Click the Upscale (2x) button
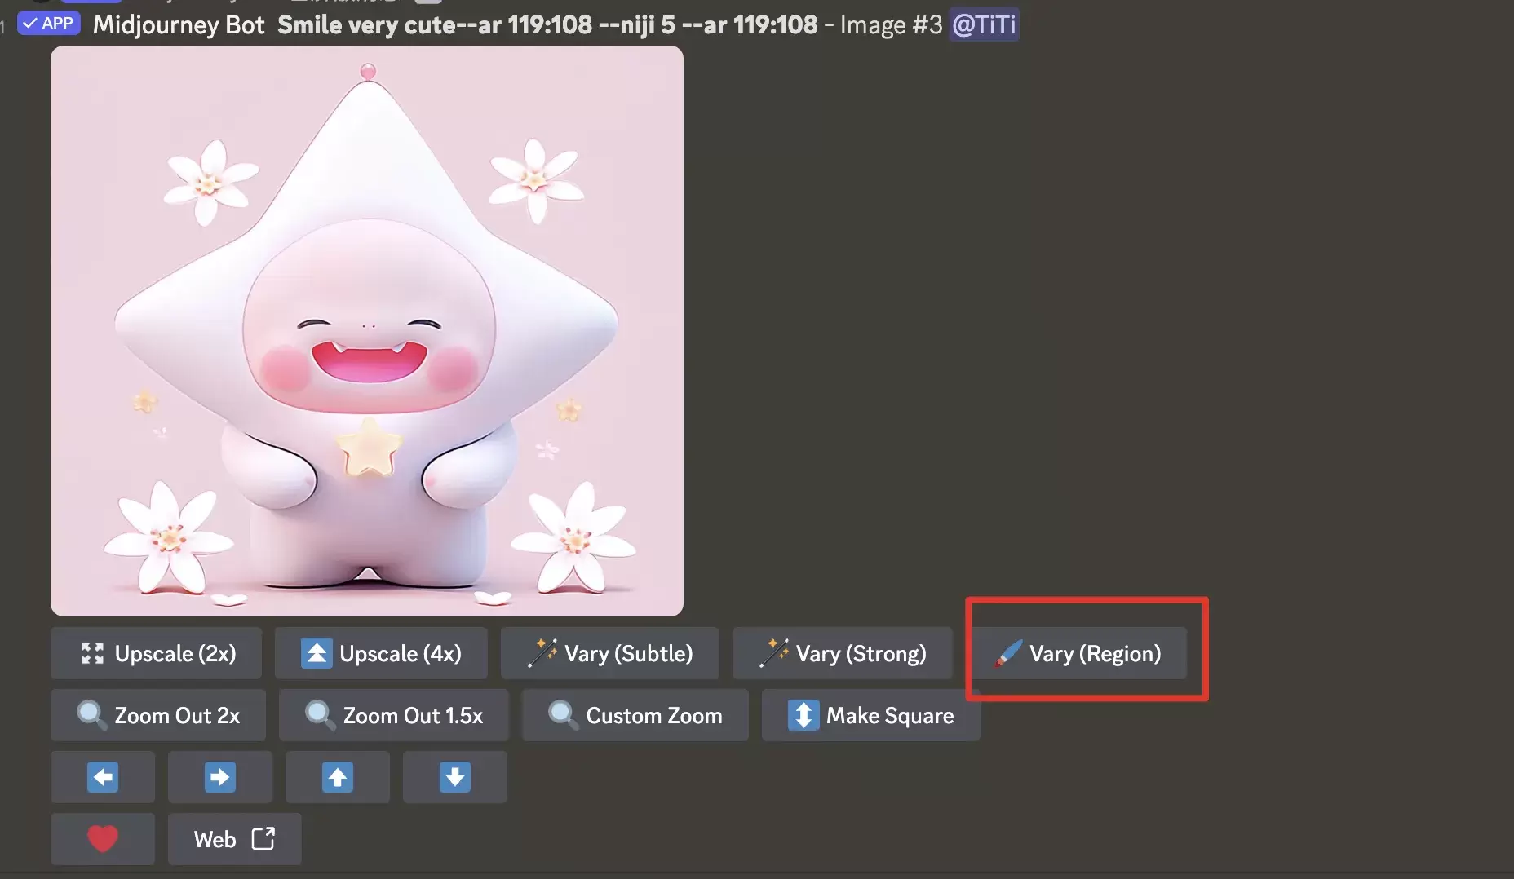Image resolution: width=1514 pixels, height=879 pixels. pos(156,653)
